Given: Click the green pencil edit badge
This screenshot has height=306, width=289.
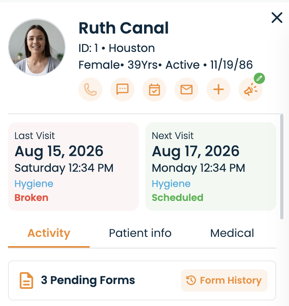Looking at the screenshot, I should coord(259,78).
